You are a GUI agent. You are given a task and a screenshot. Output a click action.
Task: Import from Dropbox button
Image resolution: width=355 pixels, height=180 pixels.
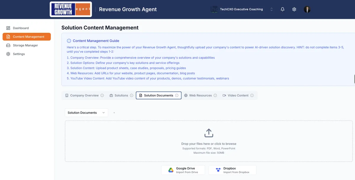[232, 170]
